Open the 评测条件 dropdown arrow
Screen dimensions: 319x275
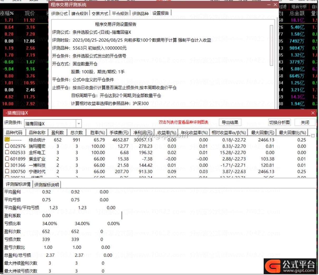(79, 123)
